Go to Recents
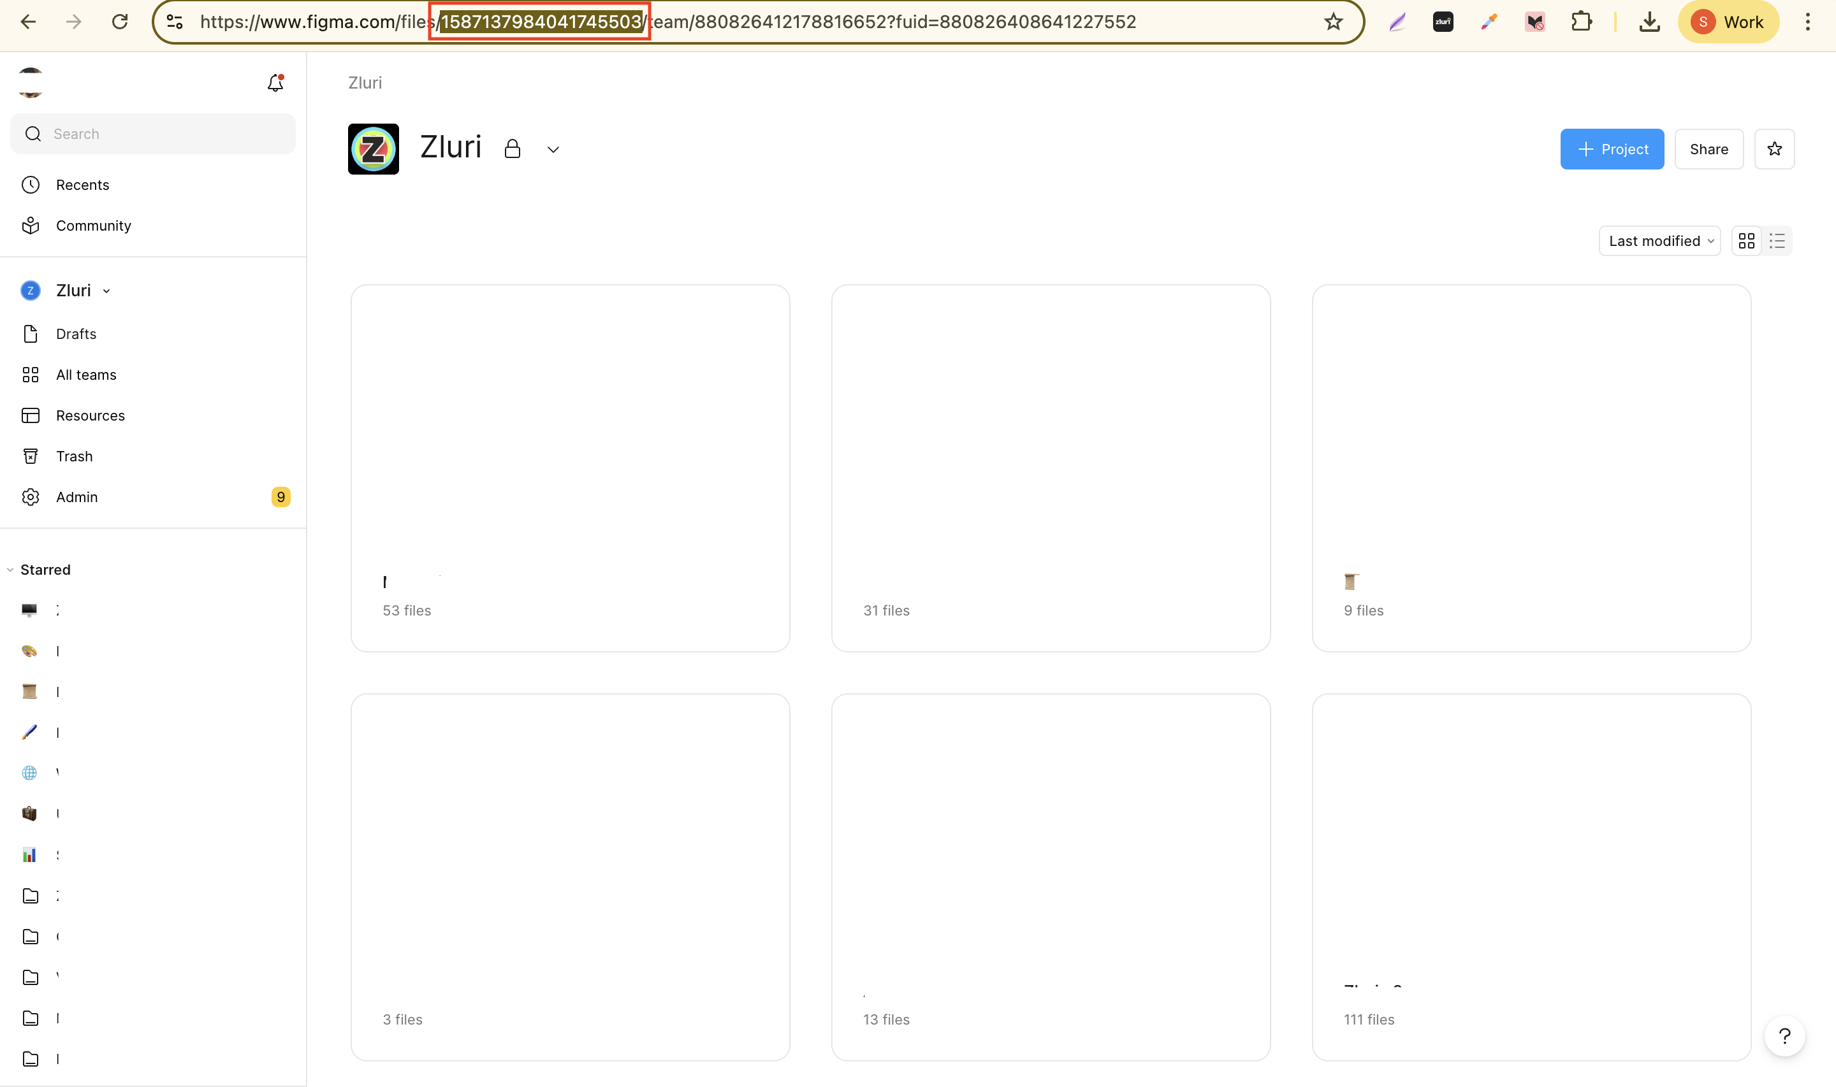The height and width of the screenshot is (1087, 1836). coord(82,185)
